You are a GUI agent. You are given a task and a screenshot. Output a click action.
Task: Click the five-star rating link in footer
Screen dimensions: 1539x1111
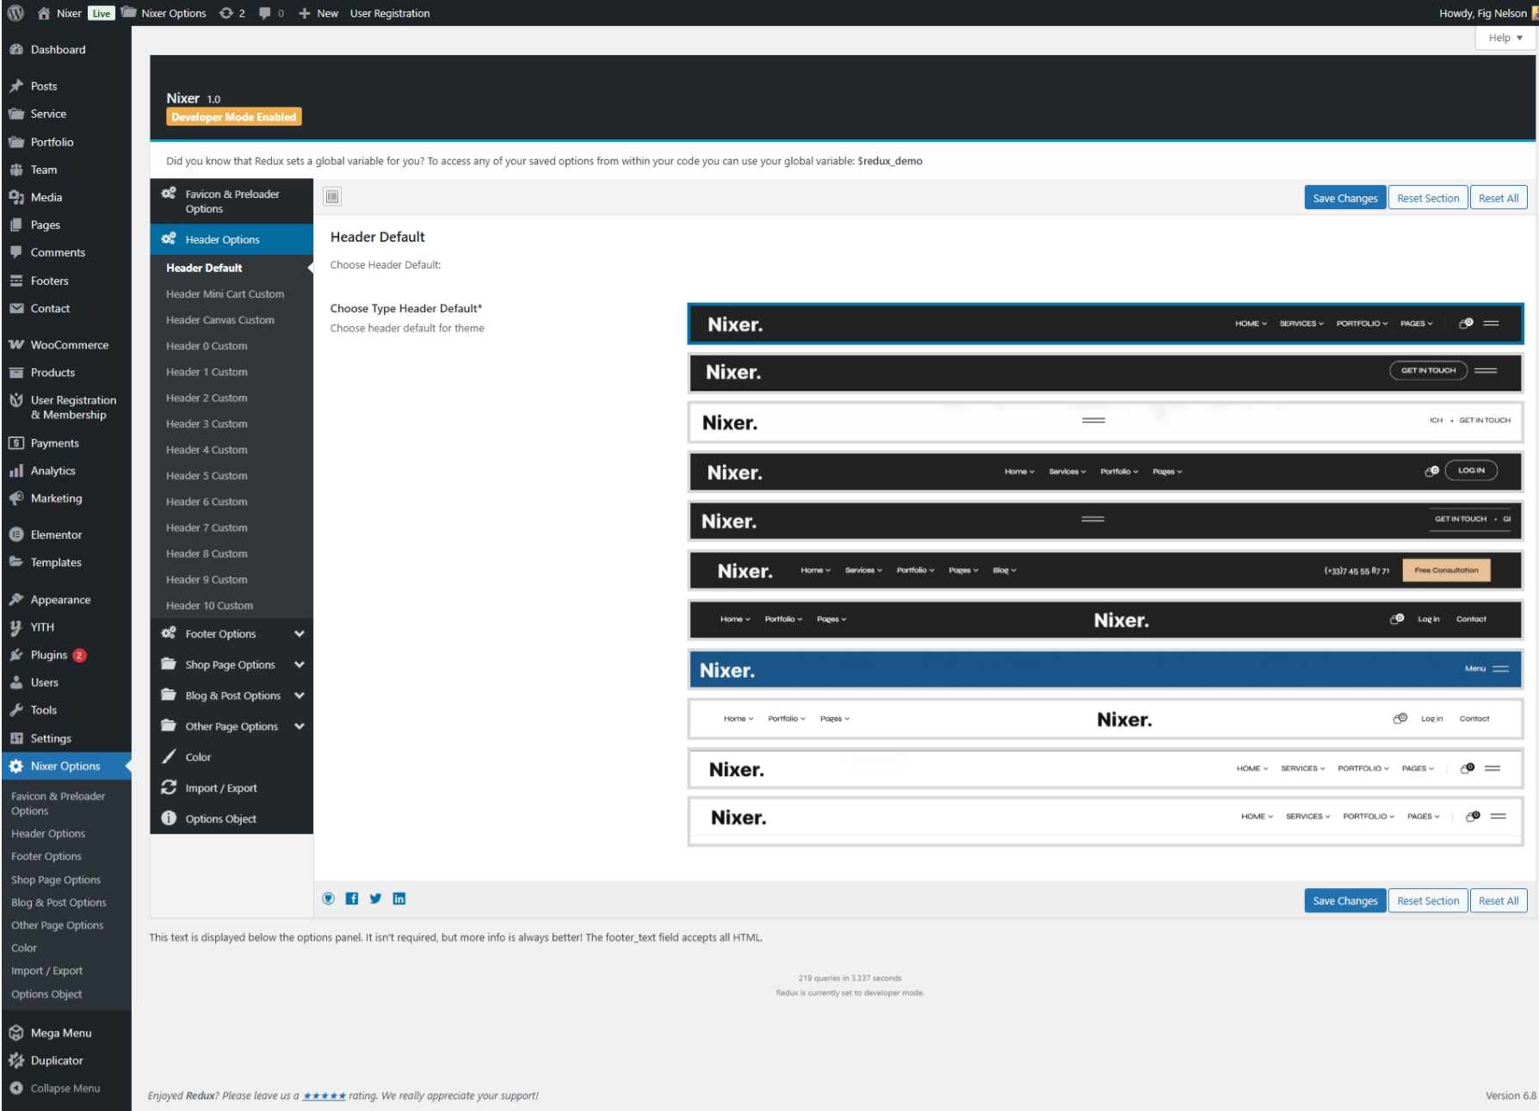(324, 1096)
